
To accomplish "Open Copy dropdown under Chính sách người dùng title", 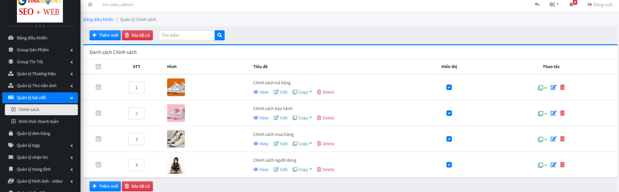I will [x=302, y=169].
